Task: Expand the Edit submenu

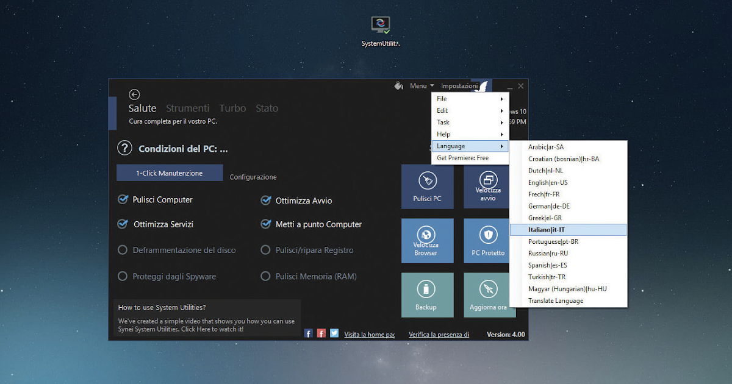Action: 470,111
